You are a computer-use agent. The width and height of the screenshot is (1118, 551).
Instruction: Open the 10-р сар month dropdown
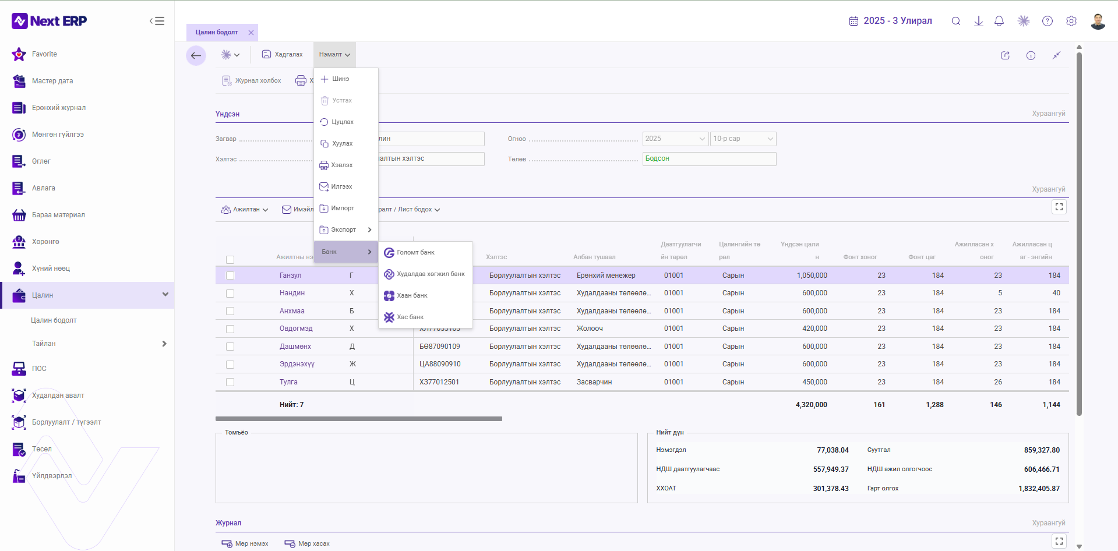tap(743, 139)
